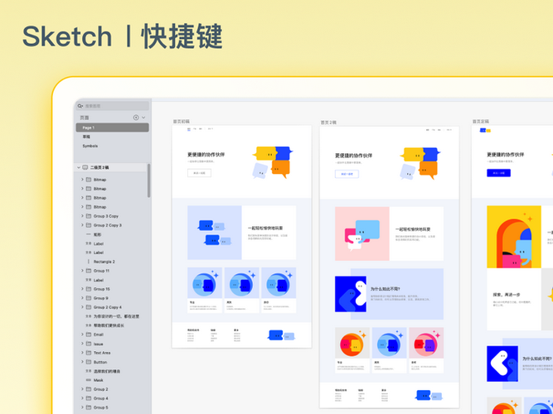The width and height of the screenshot is (553, 414).
Task: Select the 矩形 layer name
Action: click(97, 234)
